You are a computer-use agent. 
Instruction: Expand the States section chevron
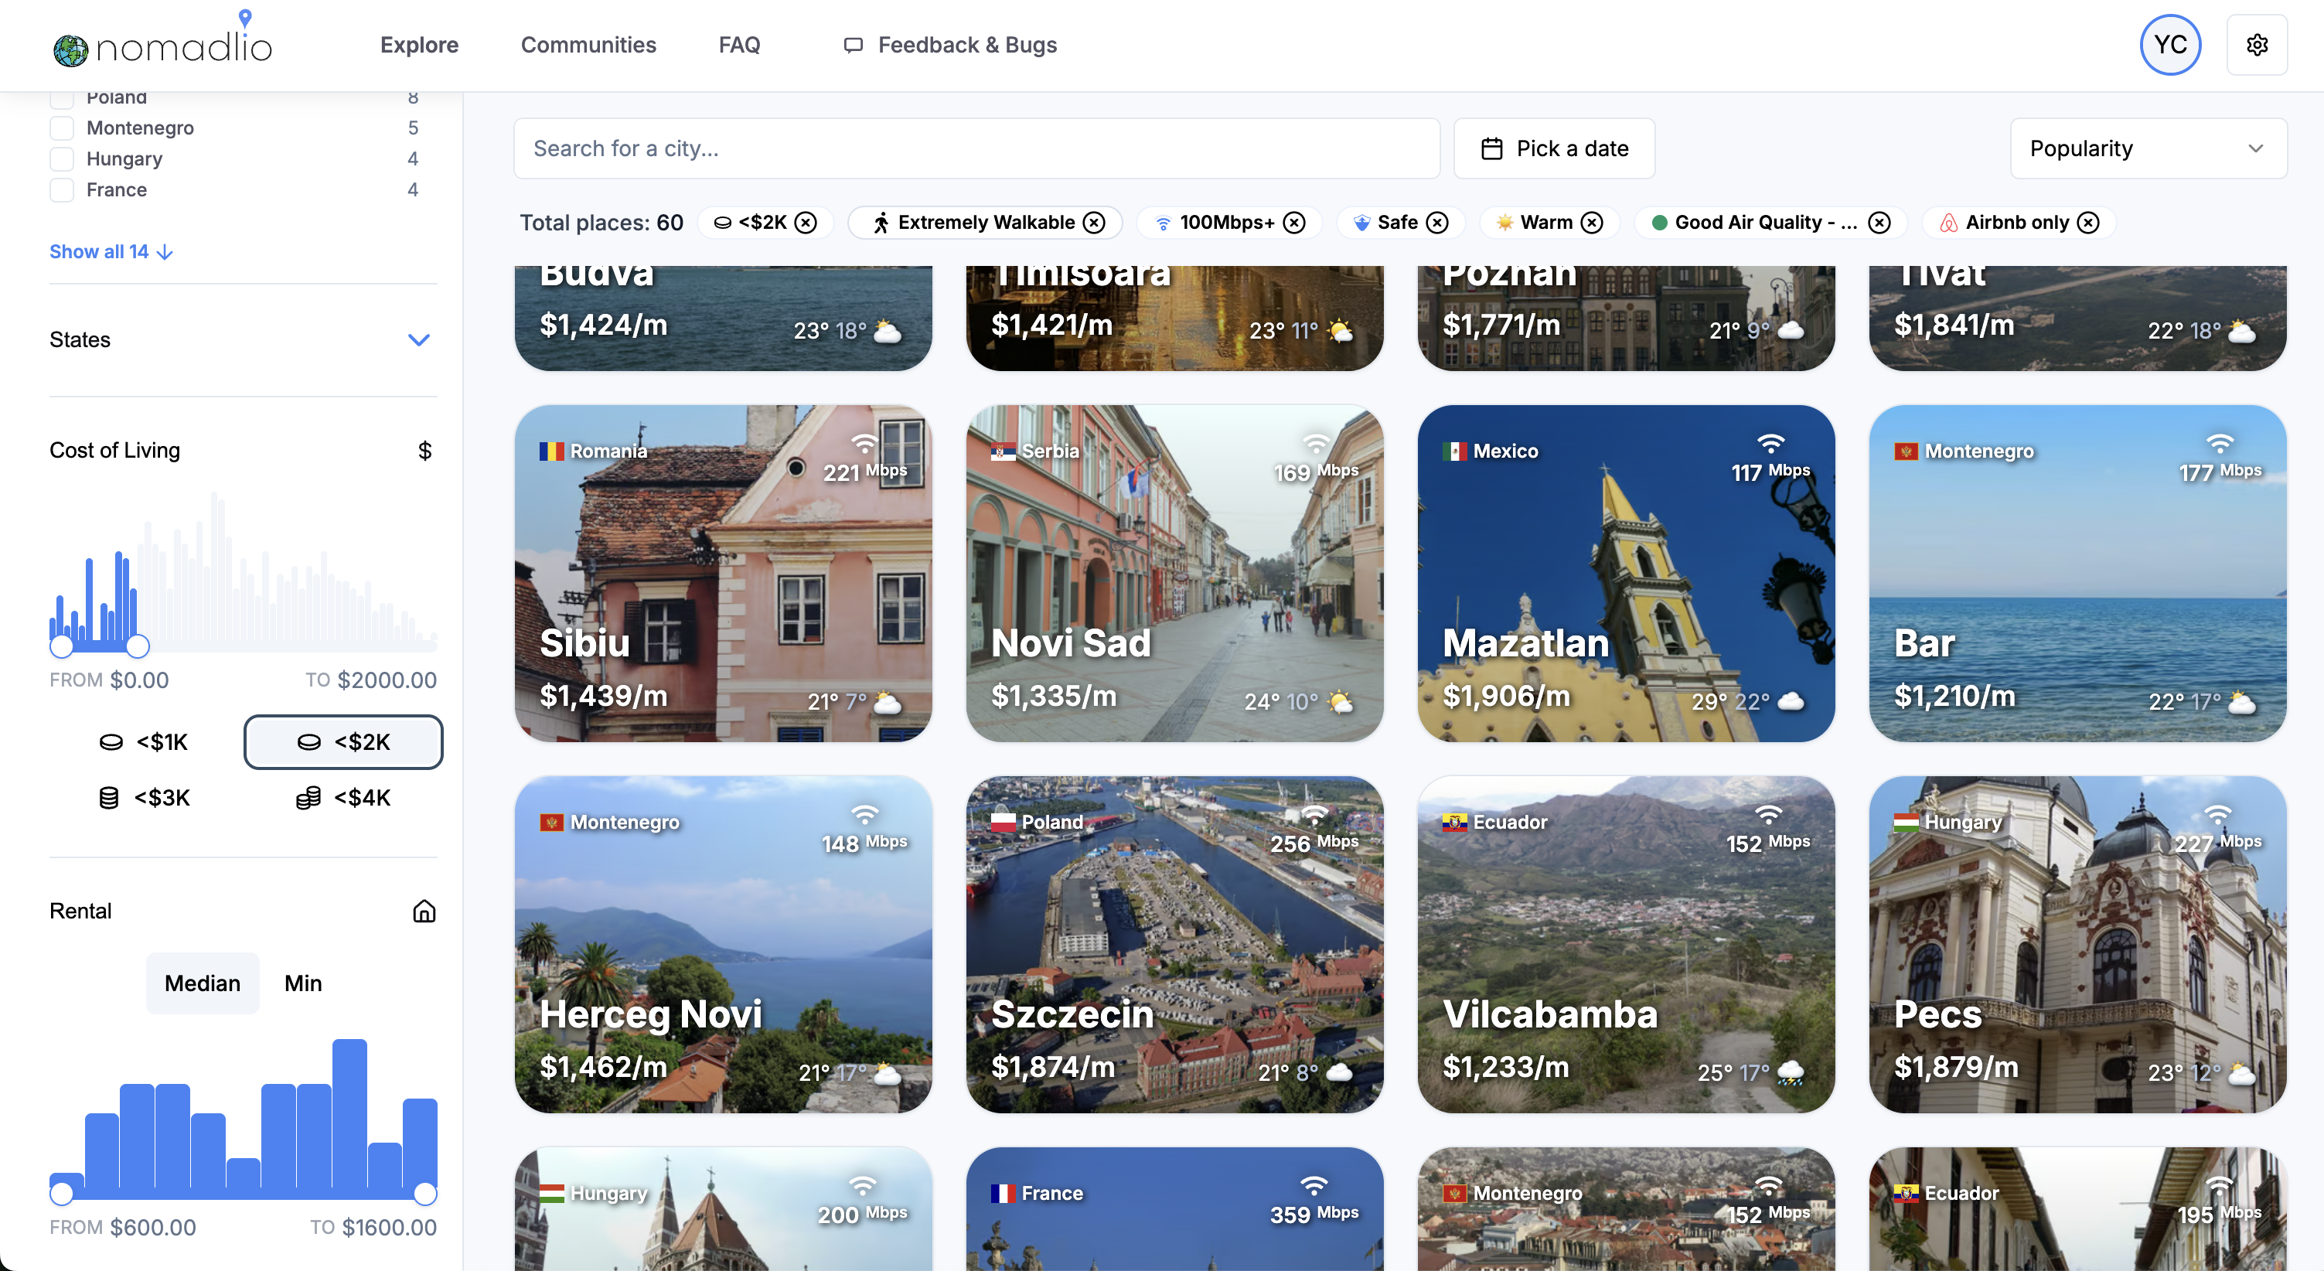[418, 340]
